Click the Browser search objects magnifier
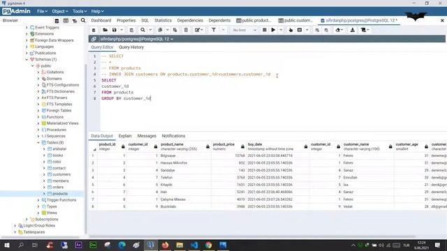 [x=83, y=20]
